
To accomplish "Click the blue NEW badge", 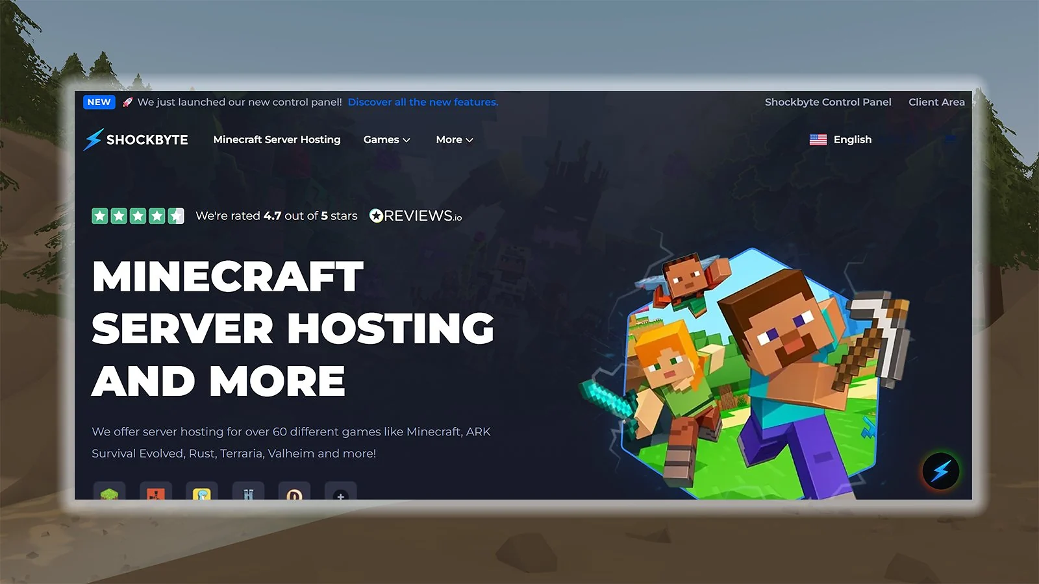I will [x=99, y=102].
